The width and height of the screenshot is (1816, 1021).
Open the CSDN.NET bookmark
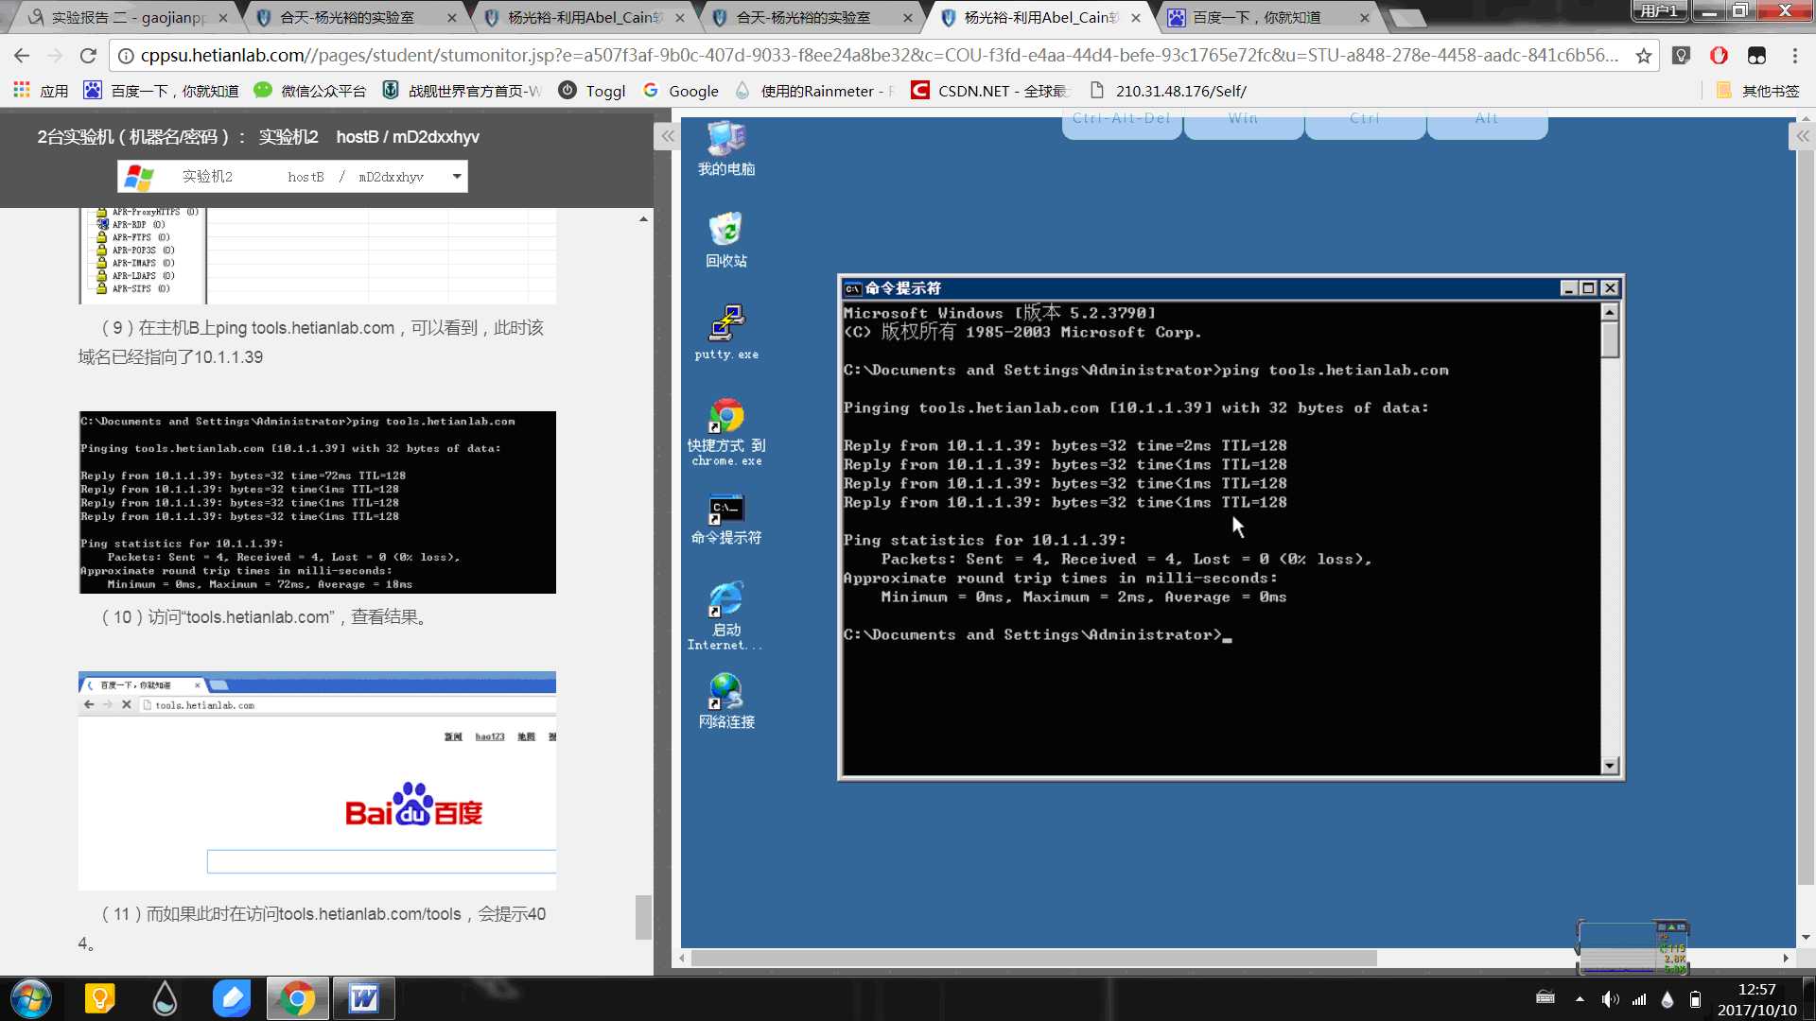point(989,91)
